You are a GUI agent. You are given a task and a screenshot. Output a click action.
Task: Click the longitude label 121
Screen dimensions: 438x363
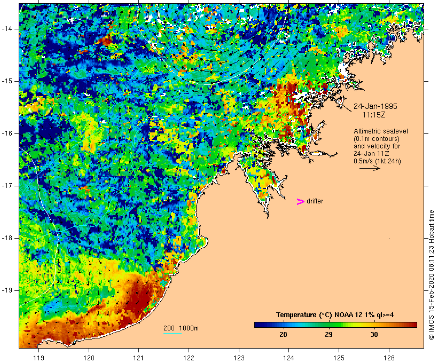138,358
